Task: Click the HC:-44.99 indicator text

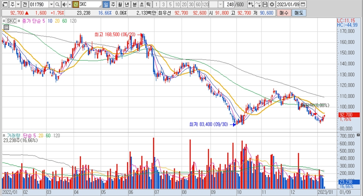Action: point(347,25)
